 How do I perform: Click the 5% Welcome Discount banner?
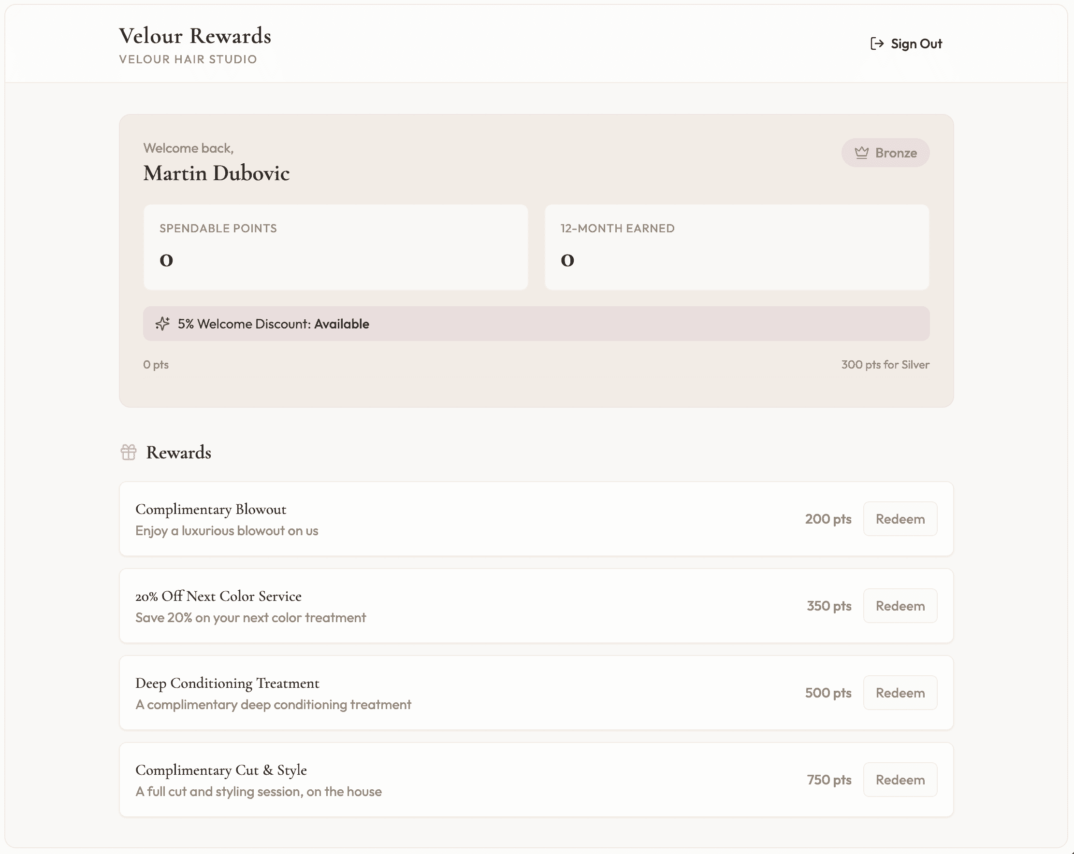(x=536, y=324)
